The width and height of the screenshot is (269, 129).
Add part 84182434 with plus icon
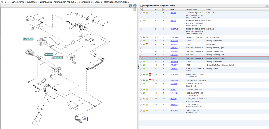click(x=141, y=48)
